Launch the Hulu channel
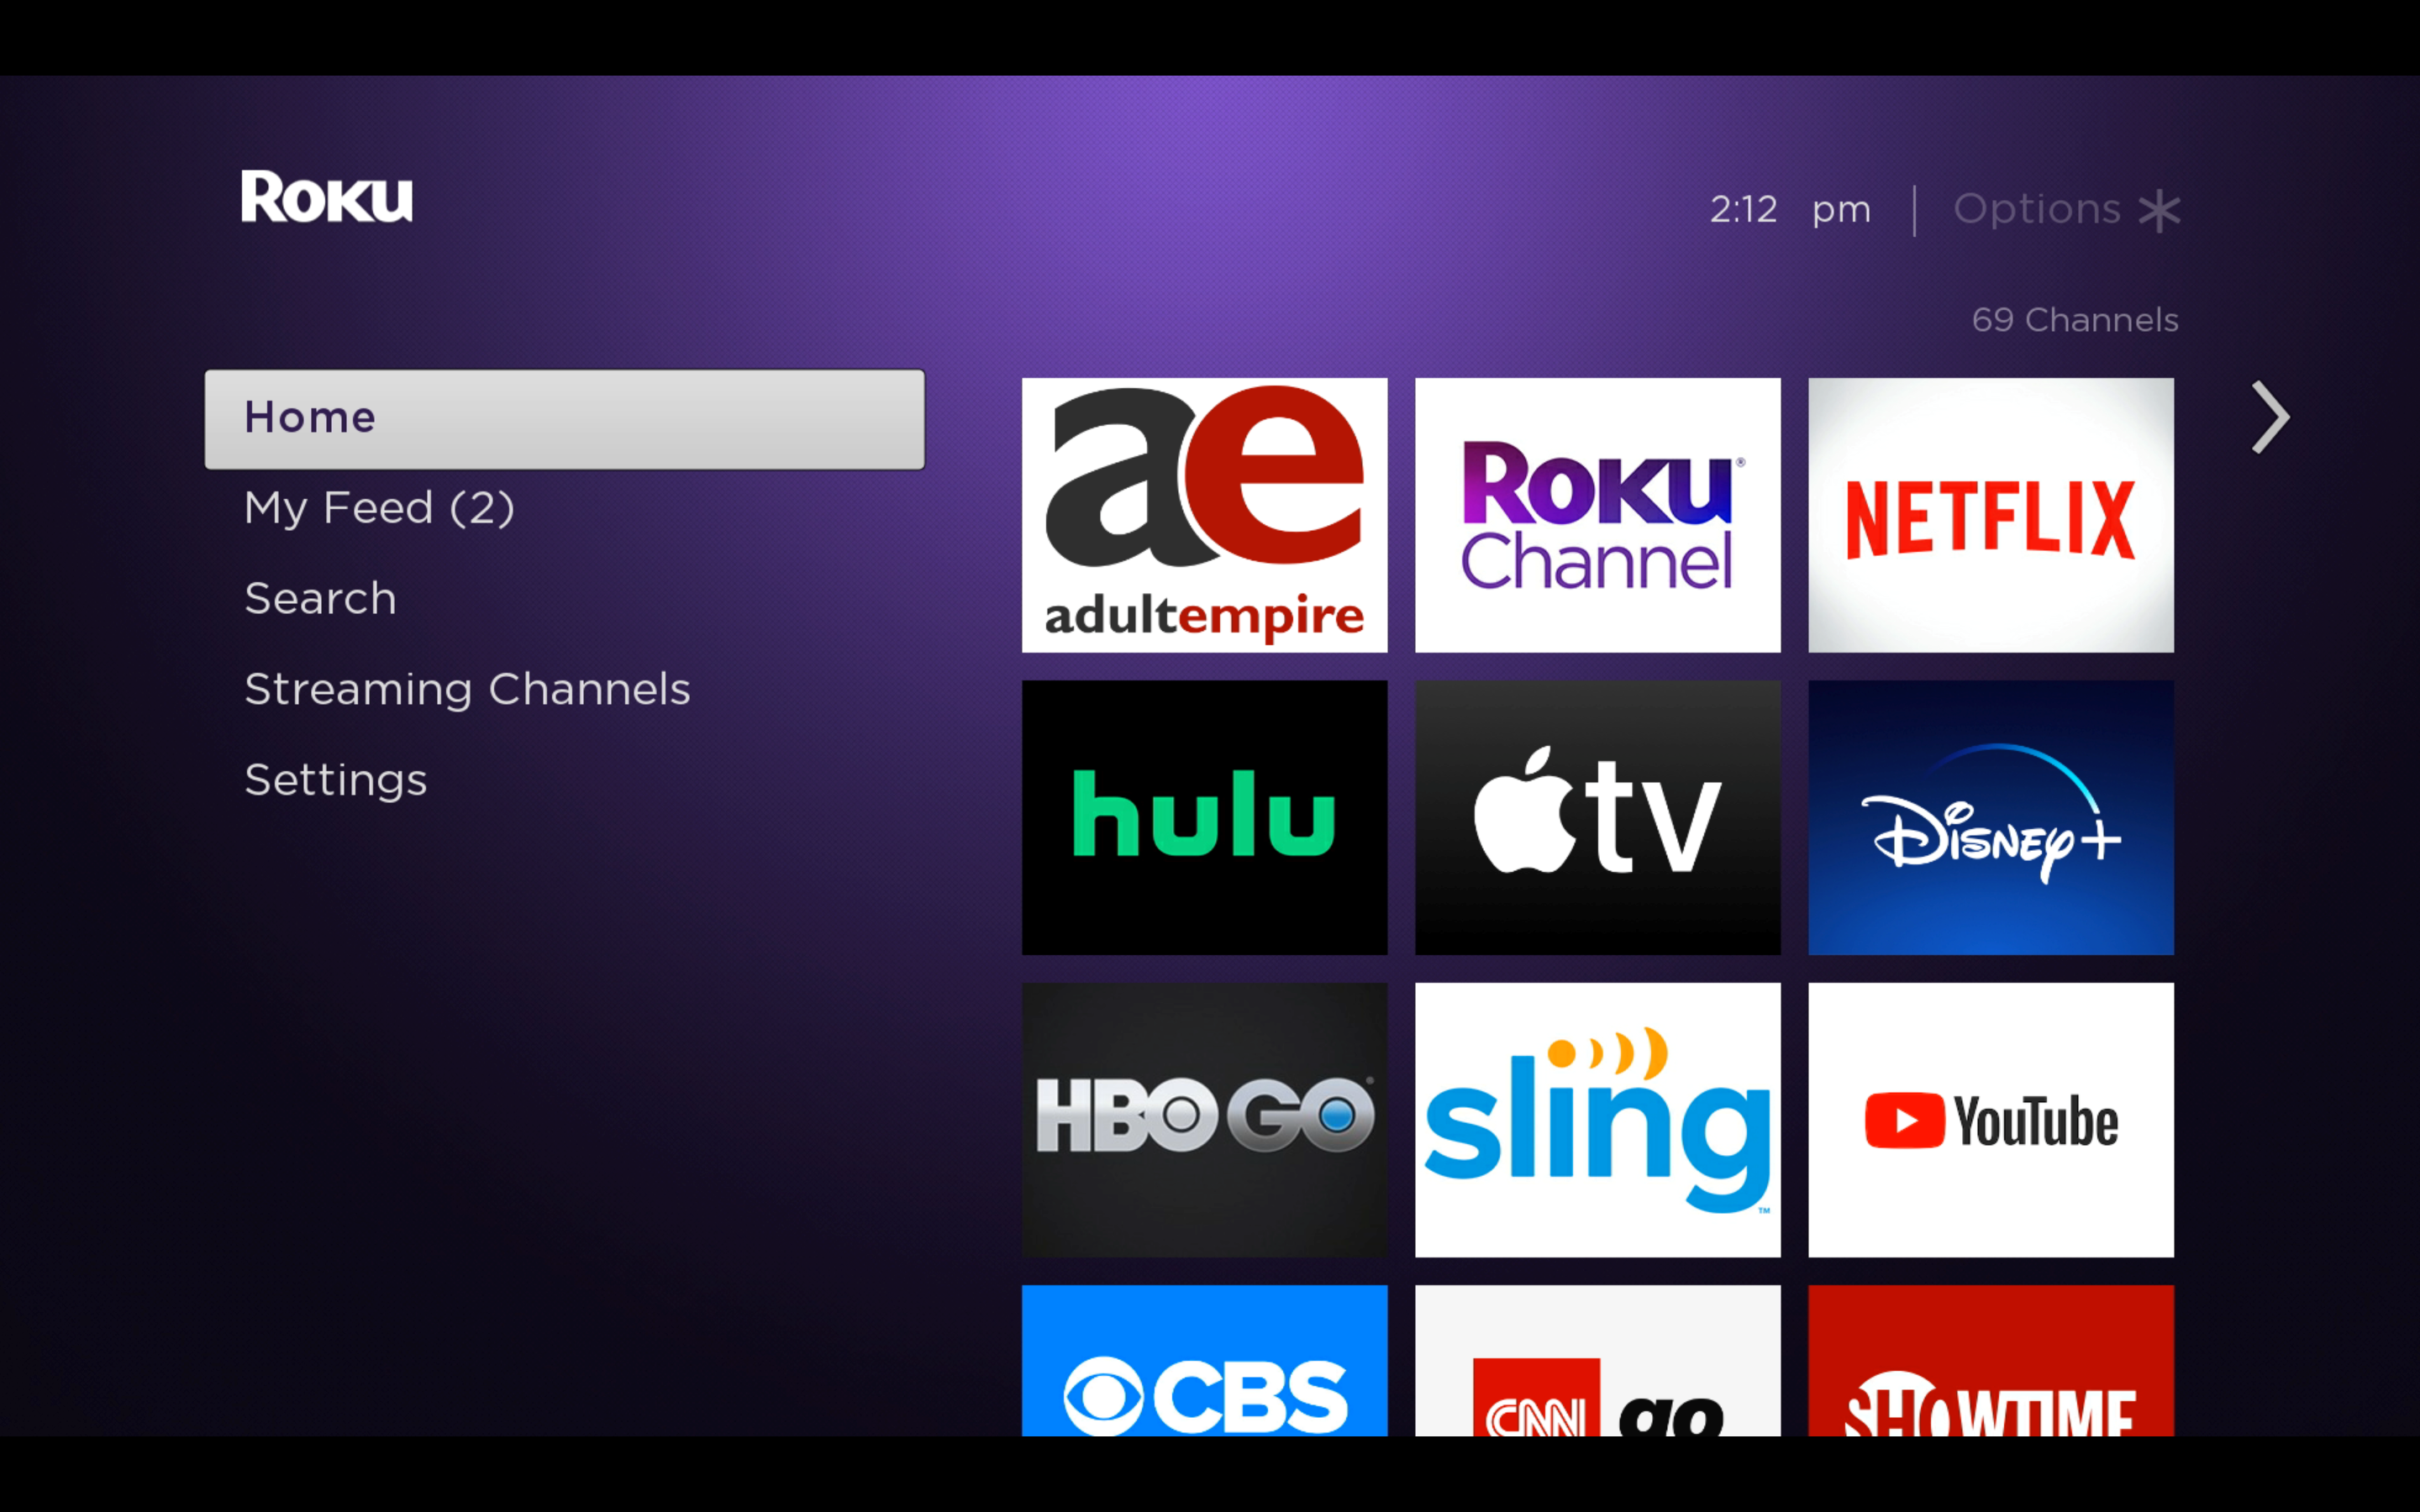The image size is (2420, 1512). pyautogui.click(x=1206, y=817)
